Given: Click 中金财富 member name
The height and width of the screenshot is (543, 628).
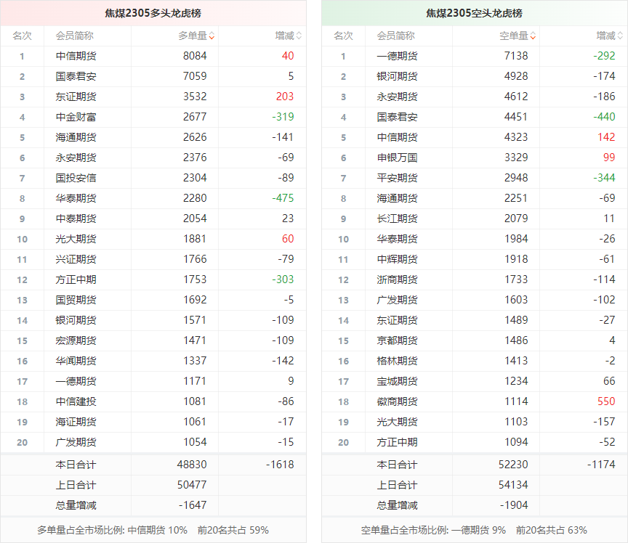Looking at the screenshot, I should coord(76,117).
